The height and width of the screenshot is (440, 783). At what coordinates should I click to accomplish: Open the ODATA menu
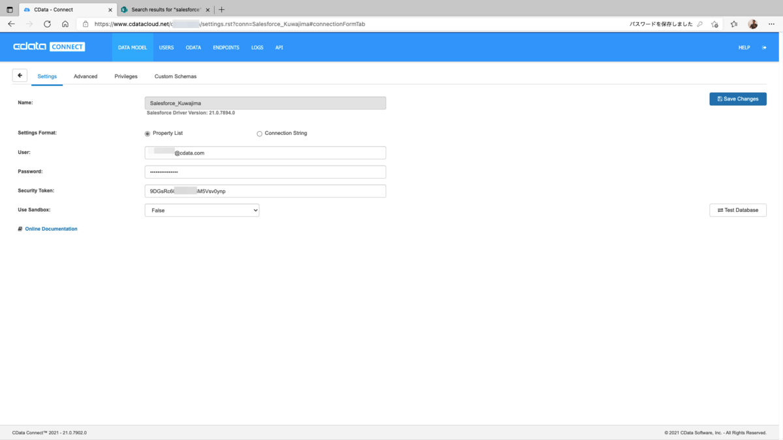coord(193,48)
